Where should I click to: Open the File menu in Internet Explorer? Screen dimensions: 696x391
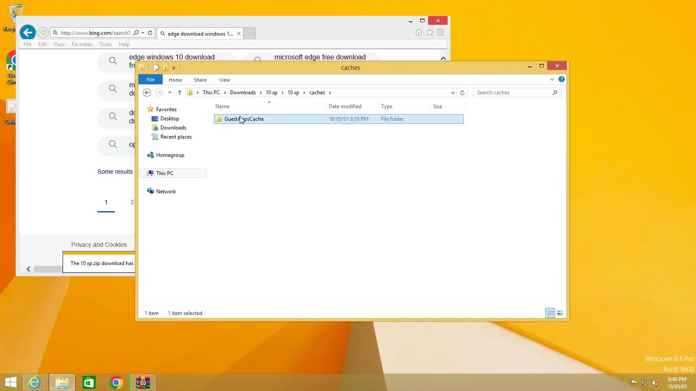point(27,44)
